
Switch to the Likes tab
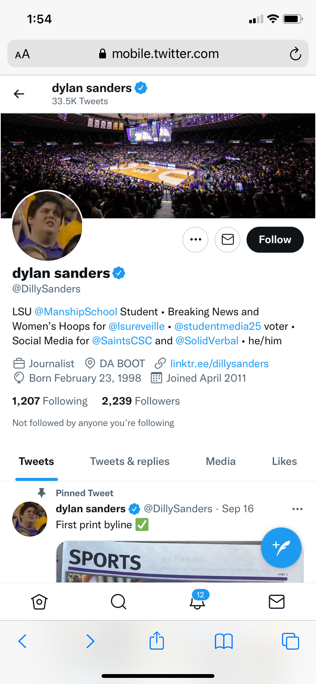coord(284,461)
